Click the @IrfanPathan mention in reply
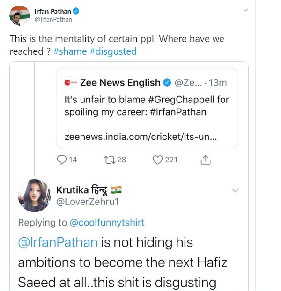The height and width of the screenshot is (291, 281). tap(58, 243)
